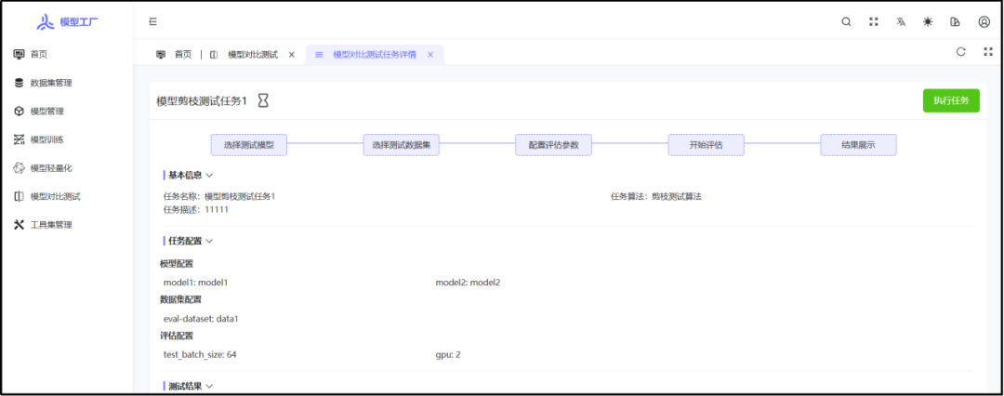The image size is (1004, 396).
Task: Switch to the 模型对比测试 tab
Action: 252,55
